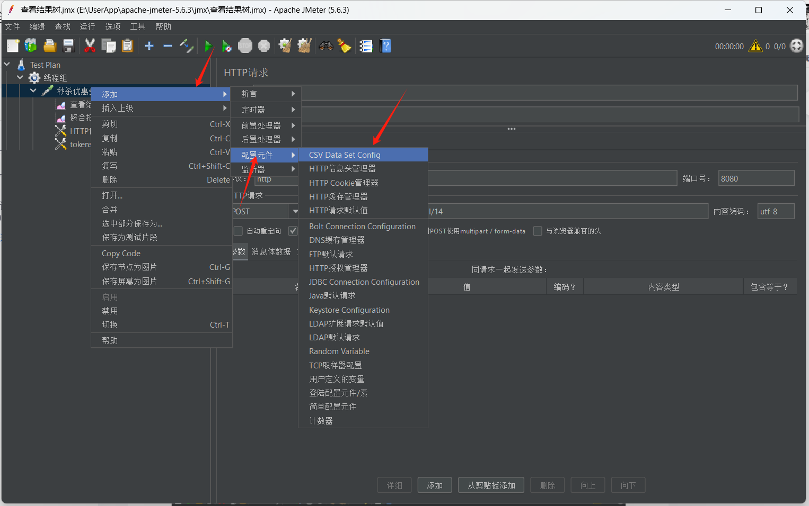Click the path field ending in /14
This screenshot has width=809, height=506.
point(567,211)
